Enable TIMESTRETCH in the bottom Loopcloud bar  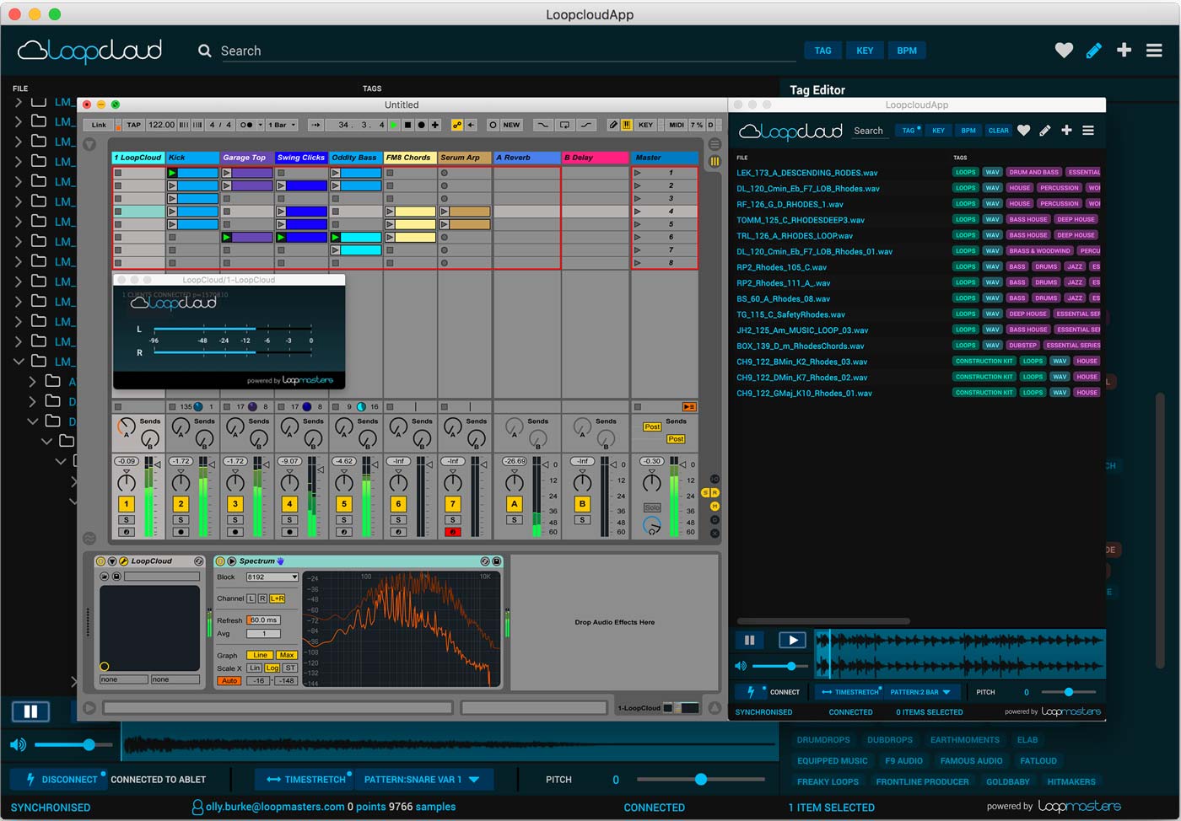(304, 779)
